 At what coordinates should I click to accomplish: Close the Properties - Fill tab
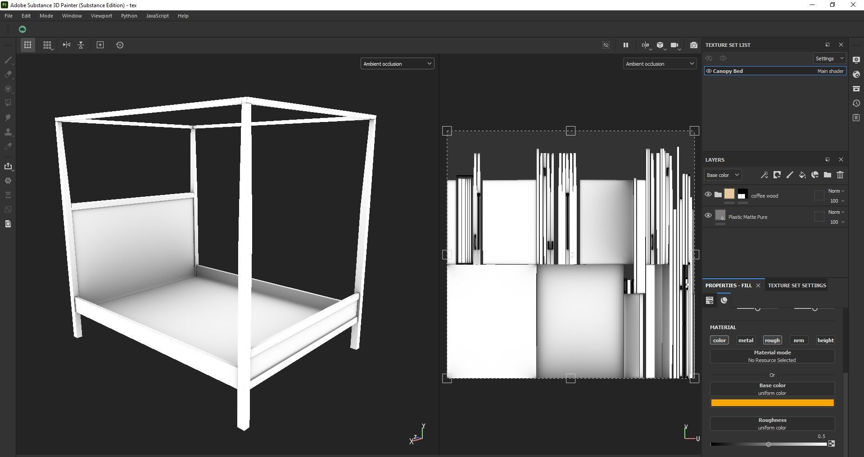758,285
